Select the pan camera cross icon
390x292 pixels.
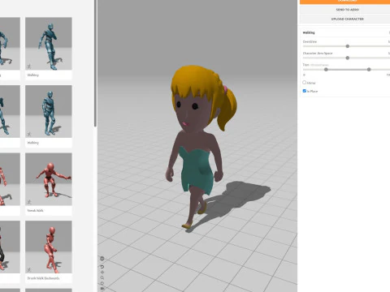click(102, 272)
